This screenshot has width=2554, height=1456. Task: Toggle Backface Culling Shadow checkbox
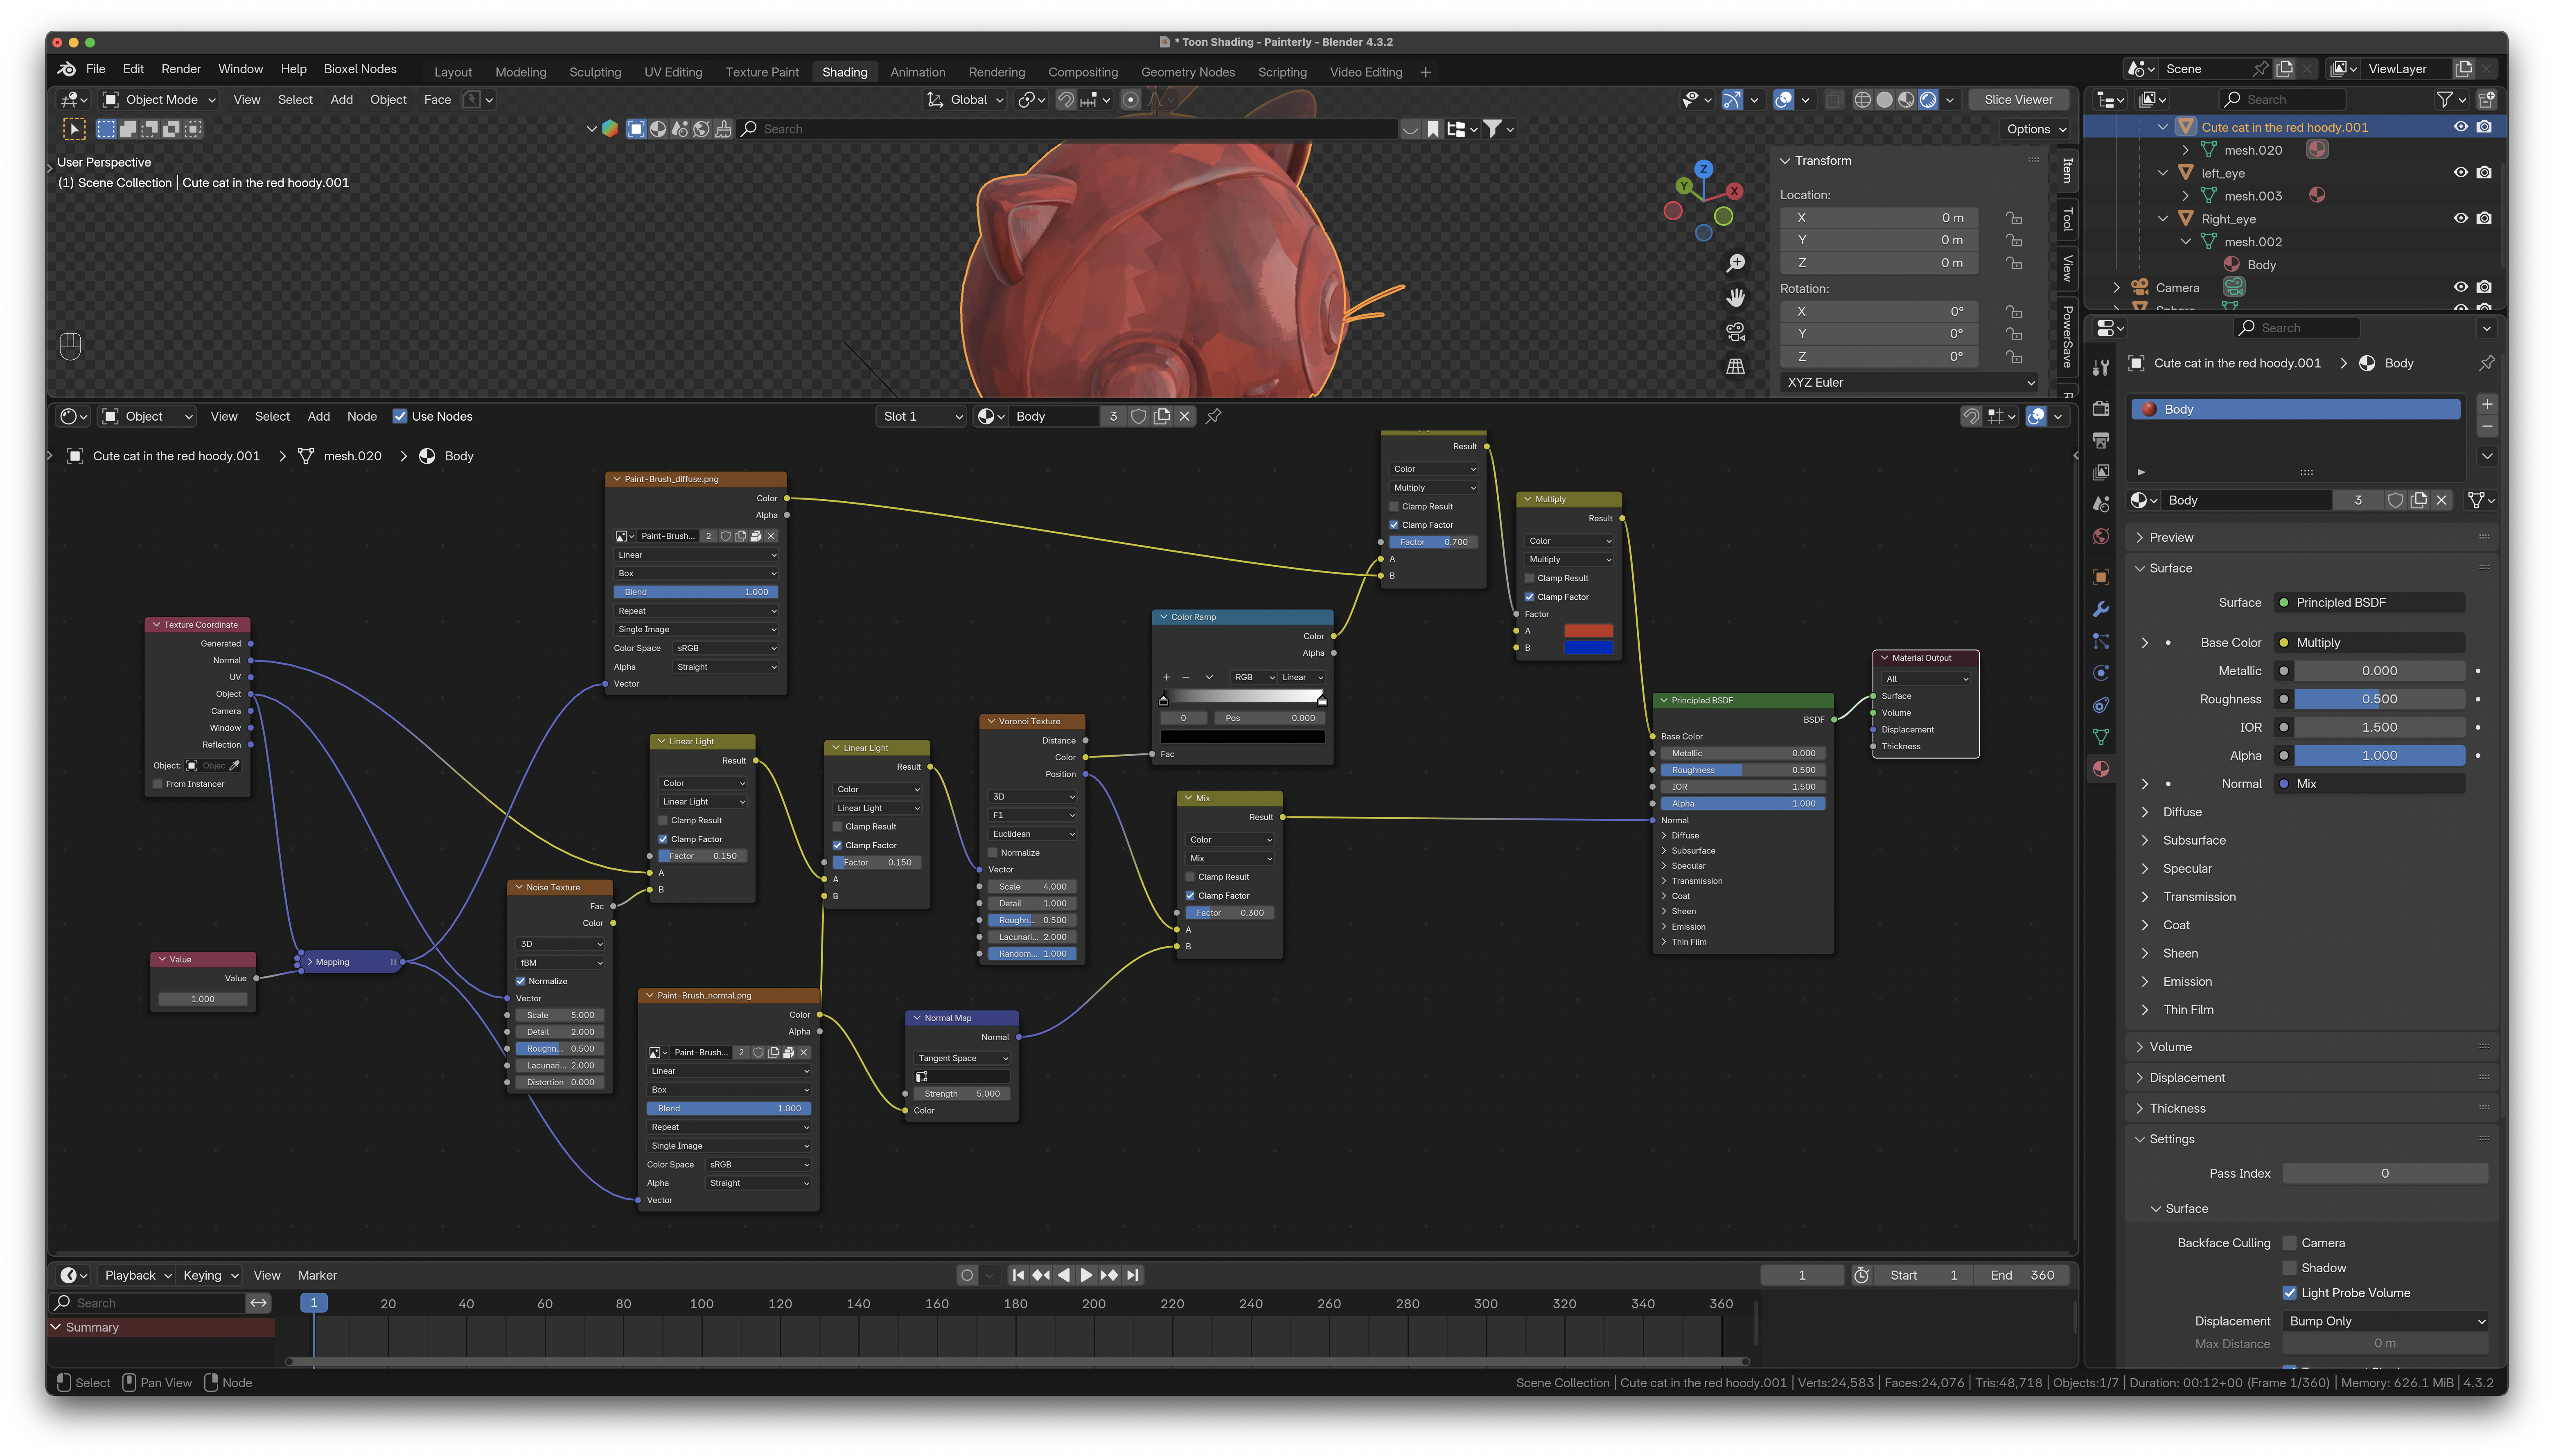2289,1268
